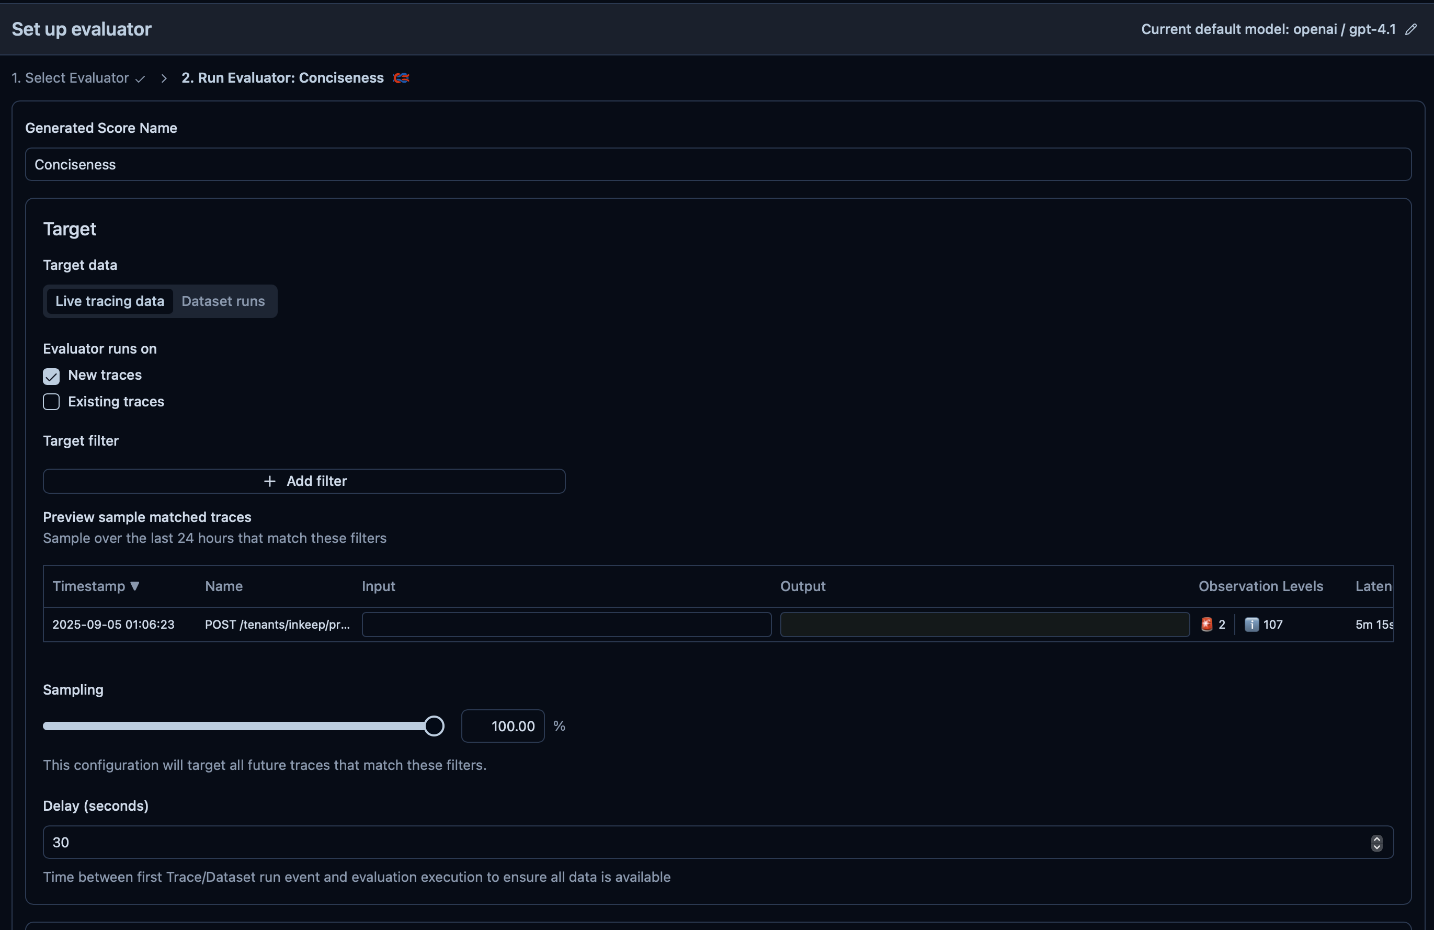Click the blue info observation-level icon
This screenshot has width=1434, height=930.
tap(1251, 625)
